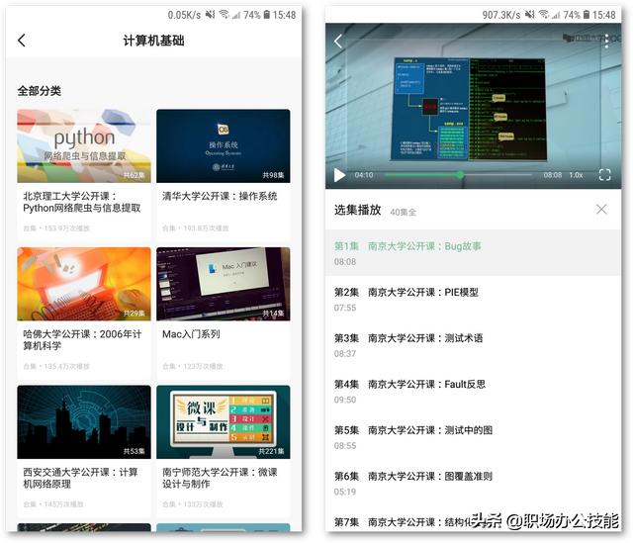This screenshot has height=543, width=633.
Task: Tap the title 哈佛大学公开课：2006年计算机科学
Action: pyautogui.click(x=82, y=340)
